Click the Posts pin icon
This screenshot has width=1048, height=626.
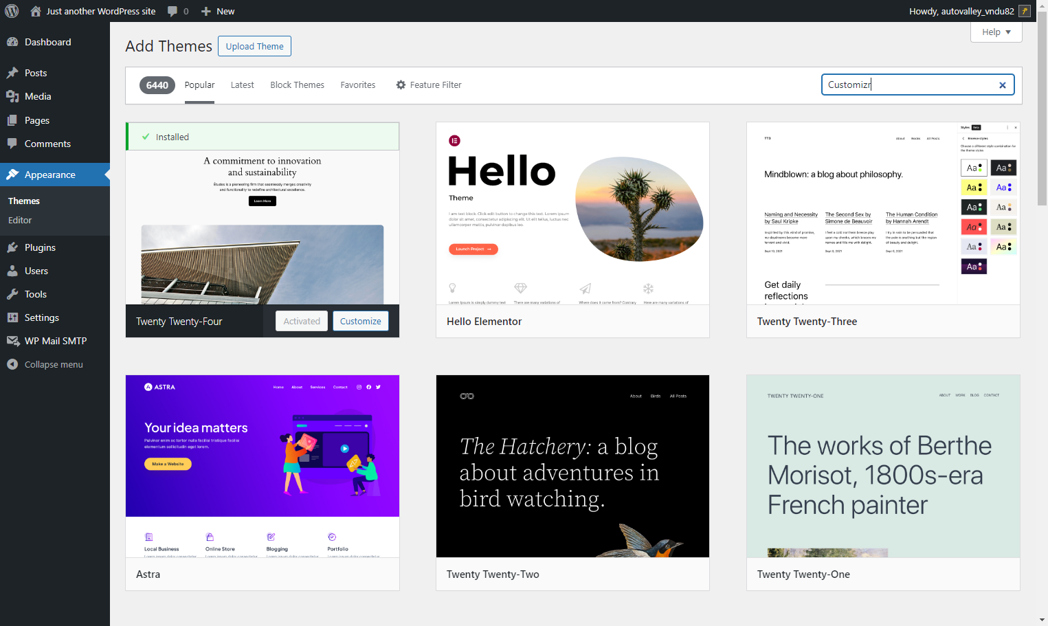click(12, 73)
